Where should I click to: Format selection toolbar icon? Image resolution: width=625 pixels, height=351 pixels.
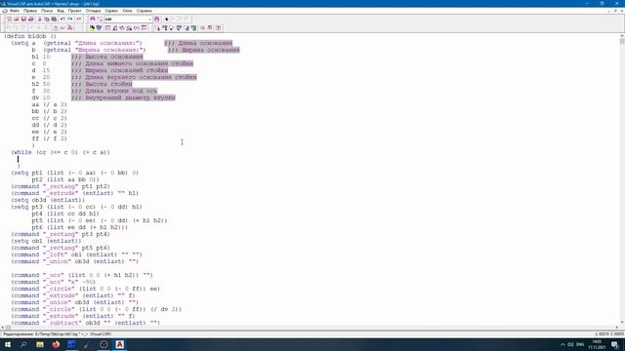click(x=193, y=28)
